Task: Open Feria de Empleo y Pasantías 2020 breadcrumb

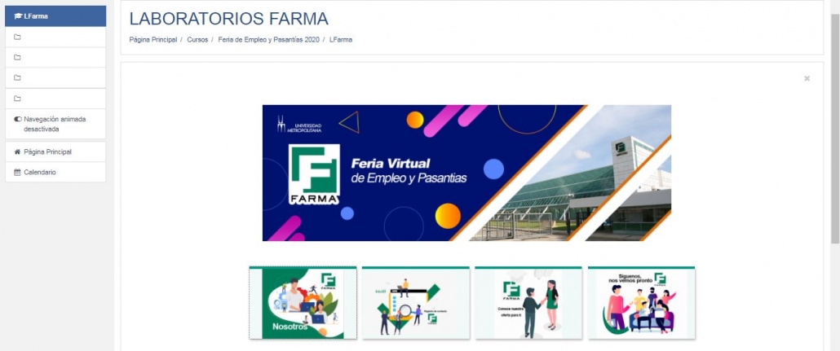Action: [x=268, y=40]
